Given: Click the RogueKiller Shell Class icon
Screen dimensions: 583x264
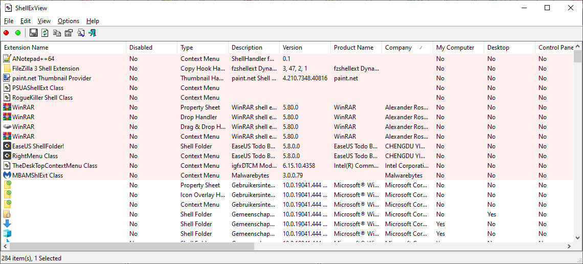Looking at the screenshot, I should [7, 97].
